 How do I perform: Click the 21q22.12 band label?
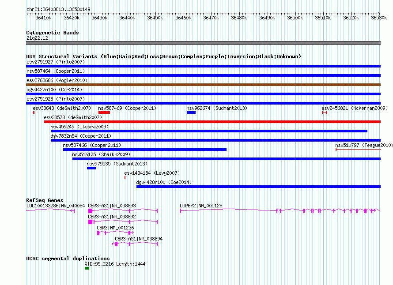[37, 38]
